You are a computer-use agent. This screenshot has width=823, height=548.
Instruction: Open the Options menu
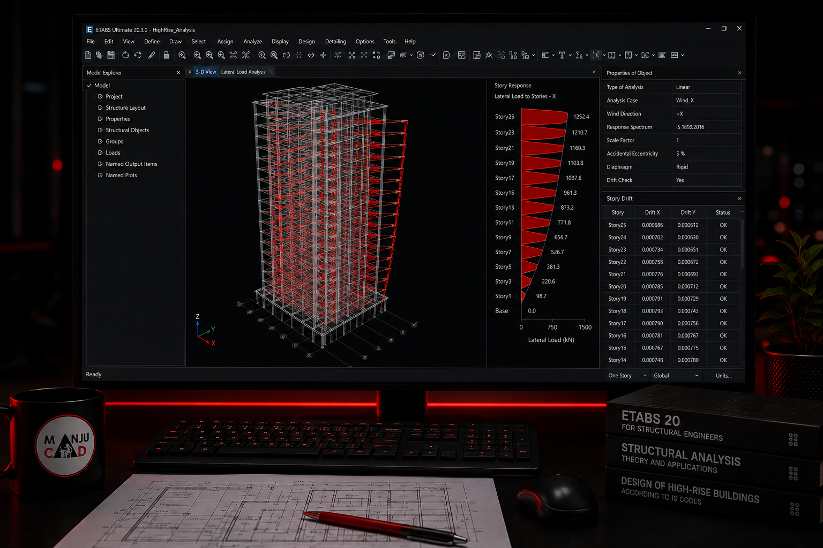[365, 41]
